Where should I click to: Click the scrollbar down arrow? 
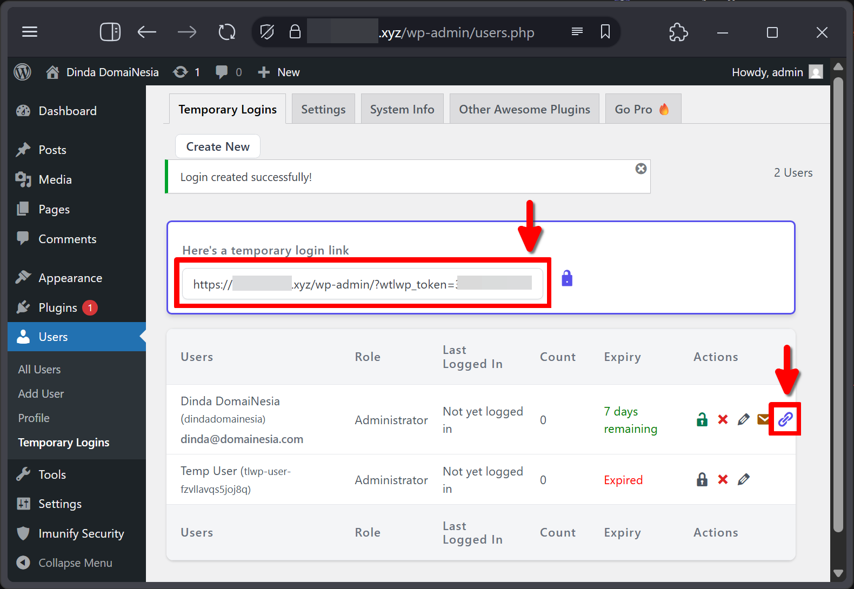838,573
